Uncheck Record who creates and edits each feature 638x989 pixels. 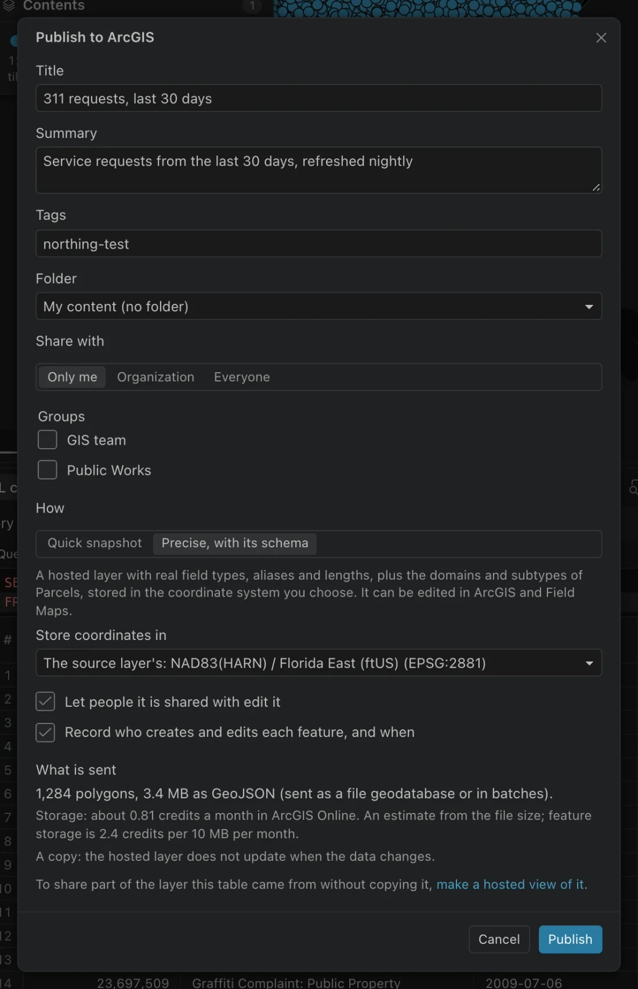pyautogui.click(x=45, y=732)
